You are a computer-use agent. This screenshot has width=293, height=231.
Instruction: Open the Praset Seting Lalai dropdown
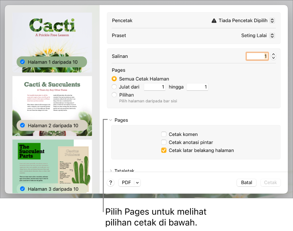[272, 36]
